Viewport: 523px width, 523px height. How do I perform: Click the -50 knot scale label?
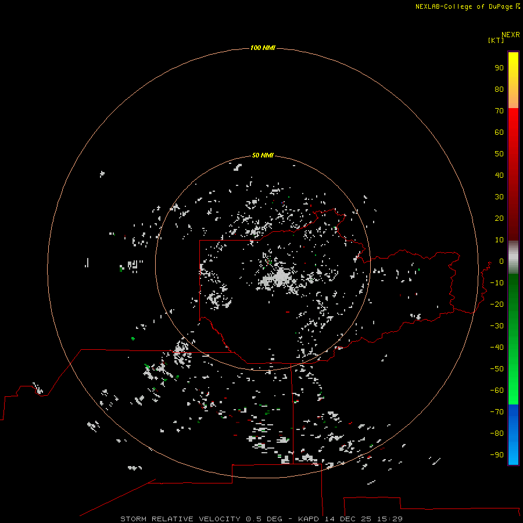coord(497,369)
